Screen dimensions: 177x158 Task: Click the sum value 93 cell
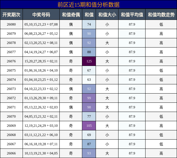(89, 153)
